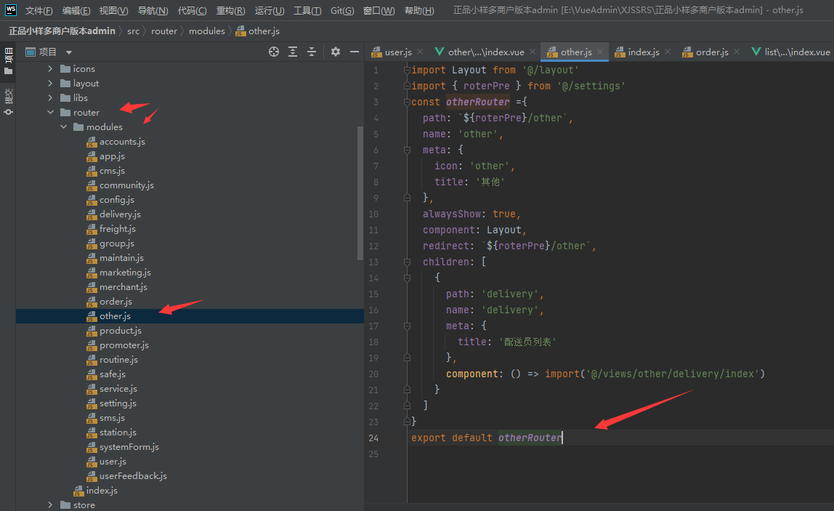Image resolution: width=834 pixels, height=511 pixels.
Task: Click the modules breadcrumb
Action: [x=207, y=31]
